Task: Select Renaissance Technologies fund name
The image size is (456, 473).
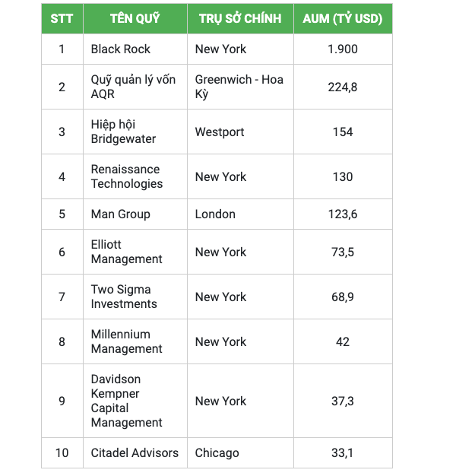Action: pyautogui.click(x=127, y=176)
